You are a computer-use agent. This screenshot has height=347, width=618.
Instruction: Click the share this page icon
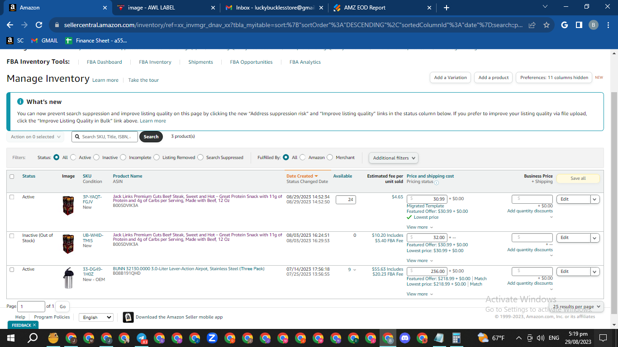coord(532,25)
